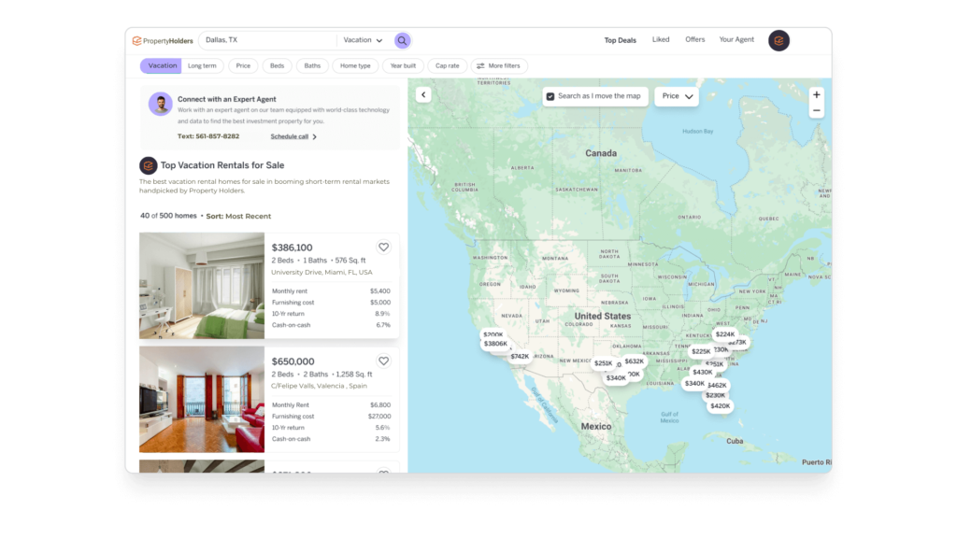Toggle Search as I move the map

pyautogui.click(x=550, y=96)
